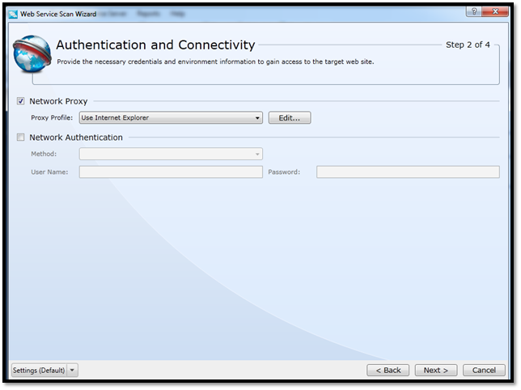Click the User Name input field
The image size is (521, 390).
[x=171, y=172]
